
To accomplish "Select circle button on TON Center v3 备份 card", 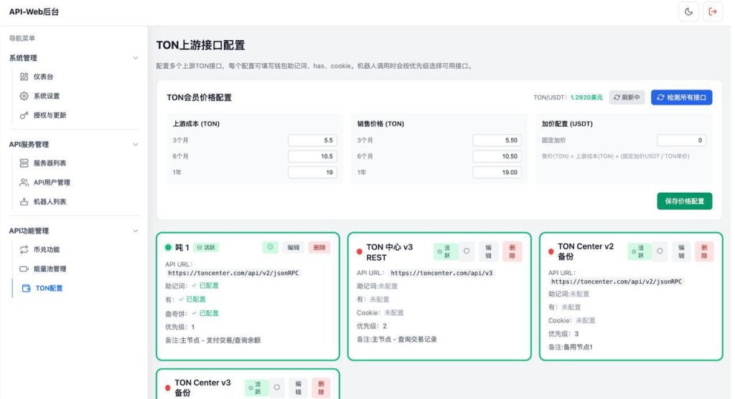I will 277,388.
